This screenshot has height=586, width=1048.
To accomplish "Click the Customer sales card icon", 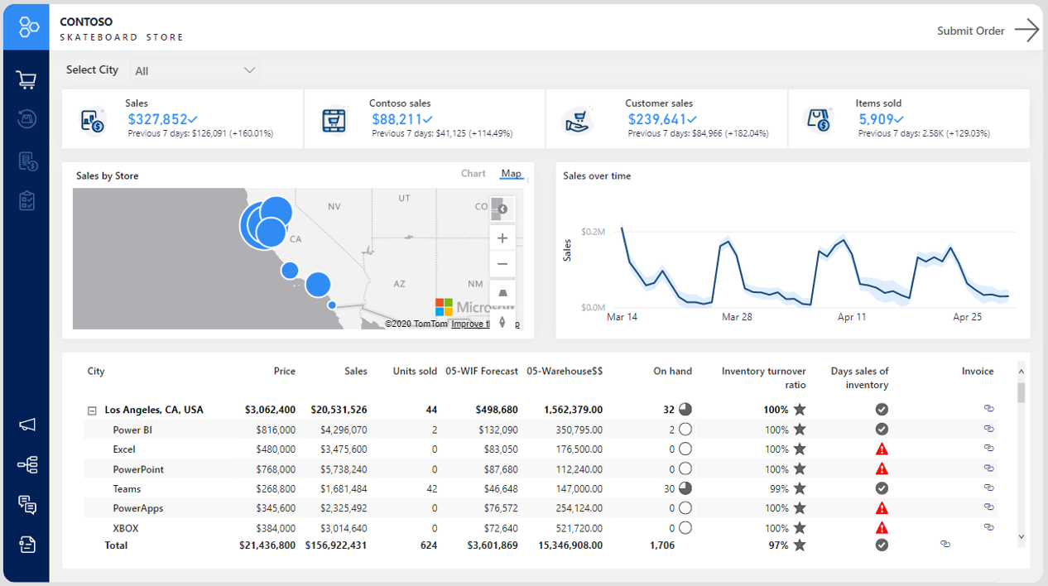I will [576, 121].
